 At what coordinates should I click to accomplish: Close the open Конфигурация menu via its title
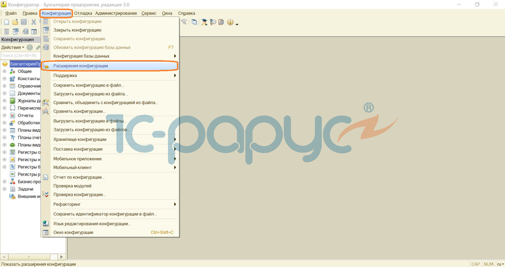(56, 13)
